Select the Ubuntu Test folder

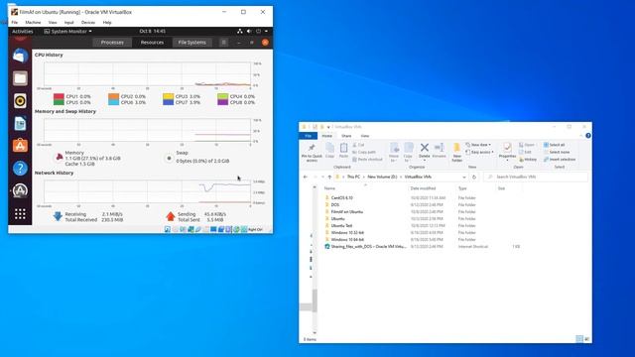(x=341, y=225)
